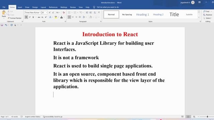Image resolution: width=214 pixels, height=120 pixels.
Task: Click the Text Effects icon
Action: click(x=50, y=17)
